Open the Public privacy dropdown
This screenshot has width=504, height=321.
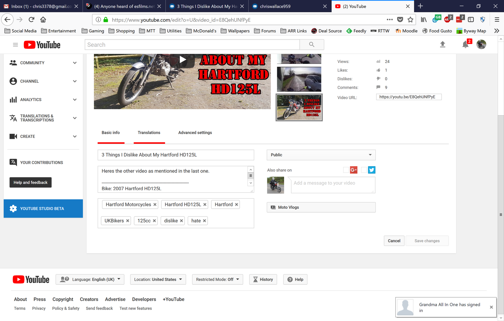[321, 155]
